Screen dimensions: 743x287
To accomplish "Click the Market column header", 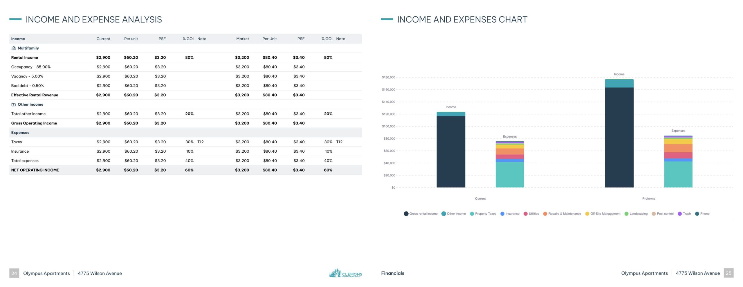I will tap(242, 39).
